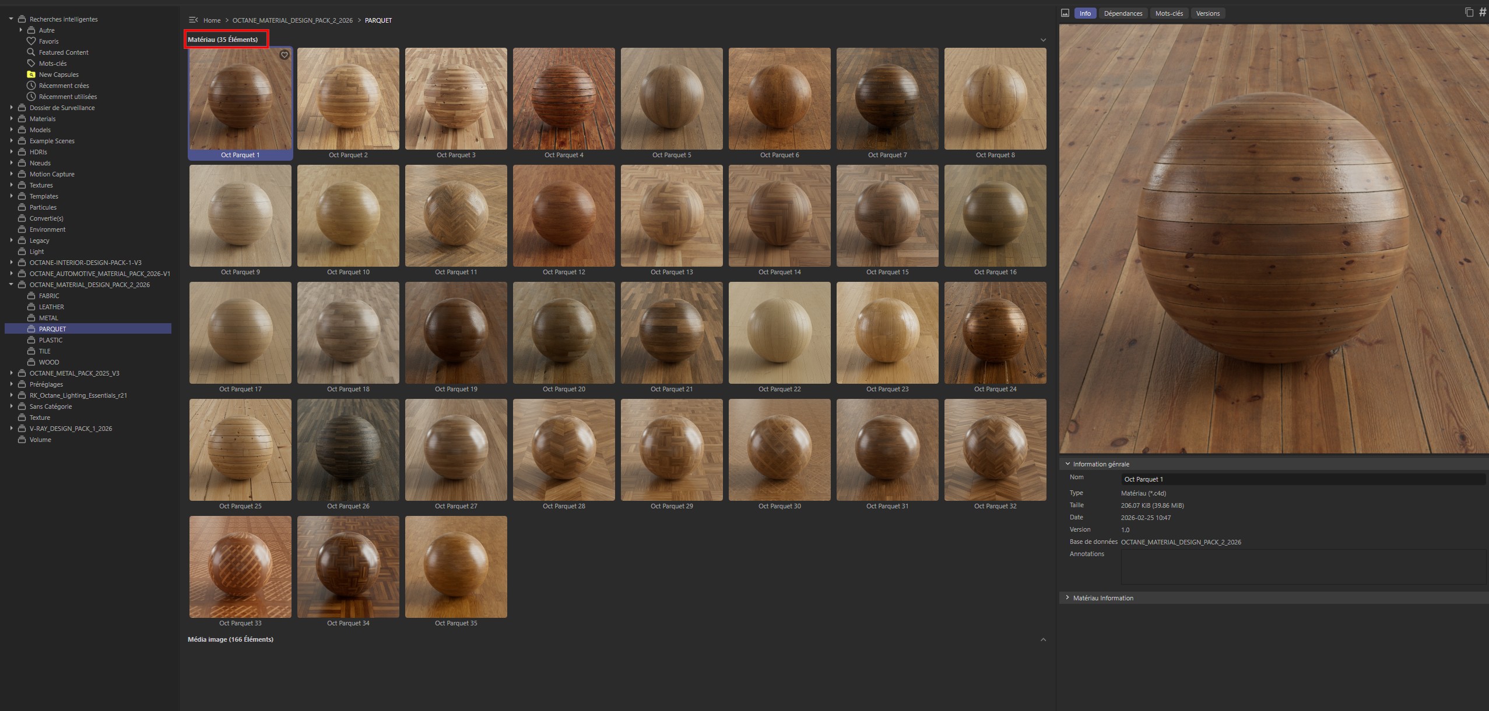Switch to the Dépendances tab
This screenshot has height=711, width=1489.
[1123, 13]
